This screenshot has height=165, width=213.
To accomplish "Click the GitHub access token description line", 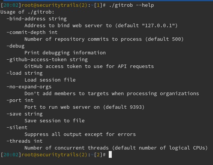I will pos(89,66).
